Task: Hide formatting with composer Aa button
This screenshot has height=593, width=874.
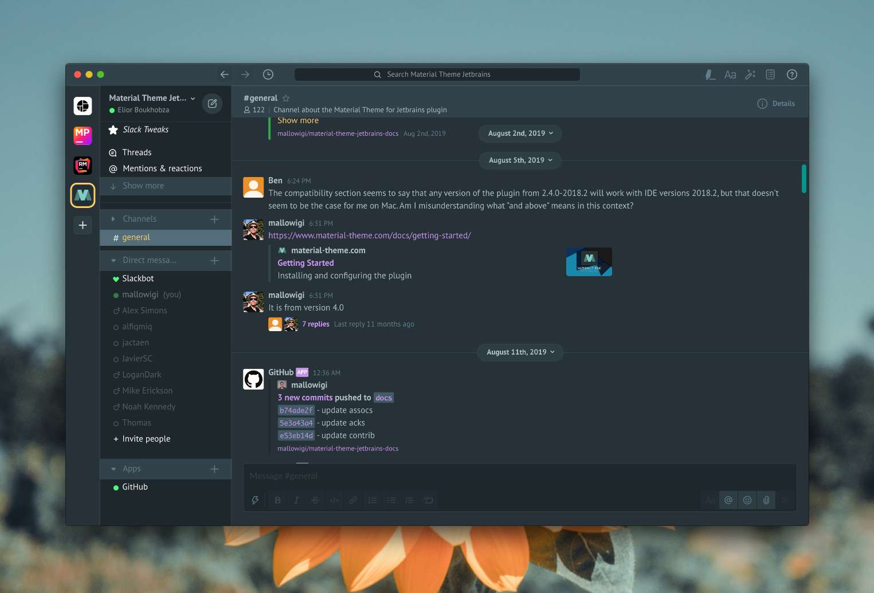Action: pyautogui.click(x=710, y=500)
